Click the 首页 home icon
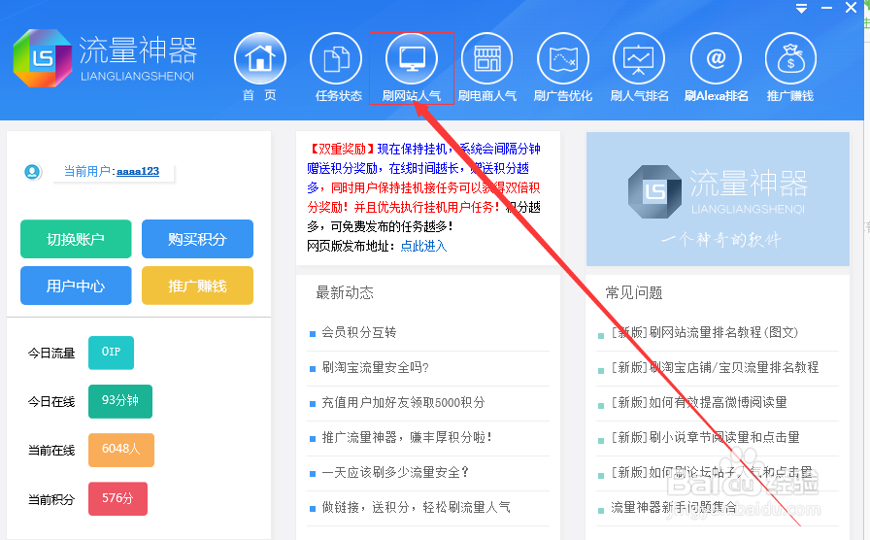 [x=259, y=59]
